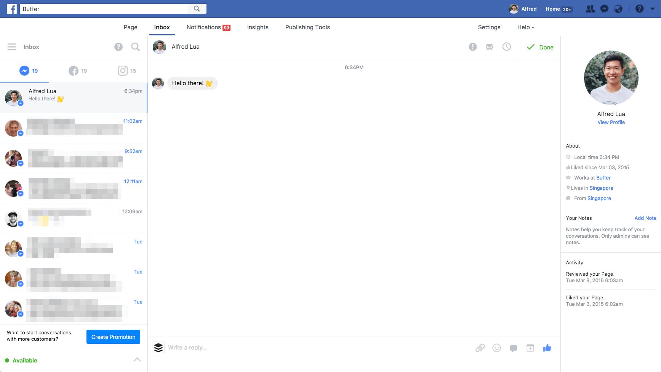Open saved replies panel
The width and height of the screenshot is (661, 372).
coord(513,348)
